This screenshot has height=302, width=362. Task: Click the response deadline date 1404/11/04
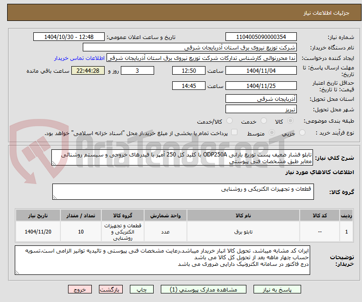pyautogui.click(x=261, y=71)
